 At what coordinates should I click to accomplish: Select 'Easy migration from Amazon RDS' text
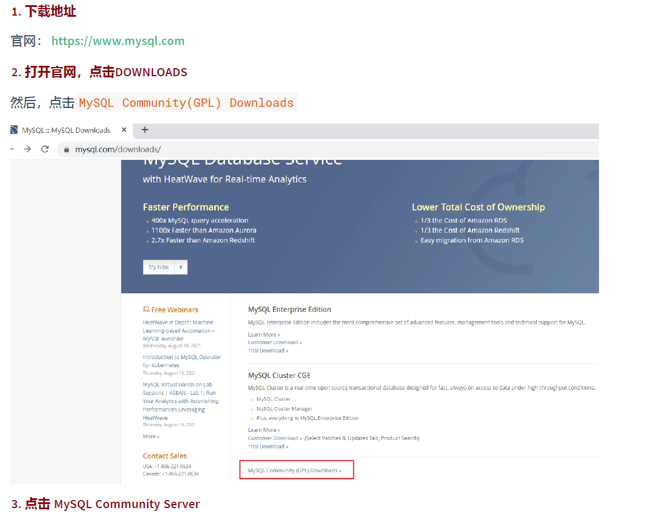pyautogui.click(x=472, y=240)
